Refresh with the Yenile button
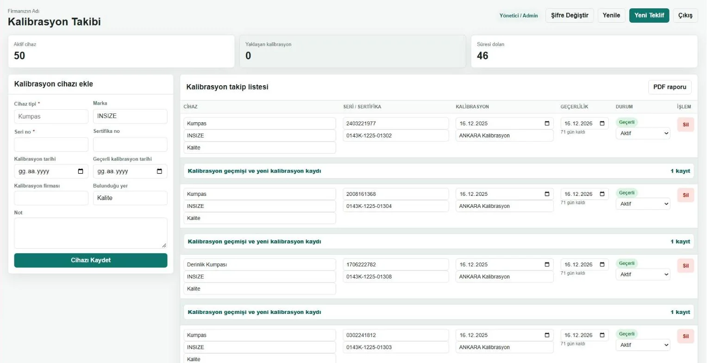 [x=611, y=15]
